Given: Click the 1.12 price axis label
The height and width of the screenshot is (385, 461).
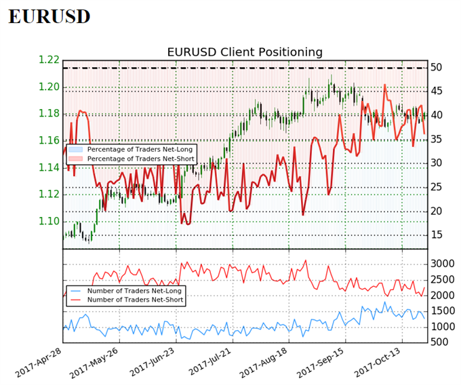Looking at the screenshot, I should point(49,195).
